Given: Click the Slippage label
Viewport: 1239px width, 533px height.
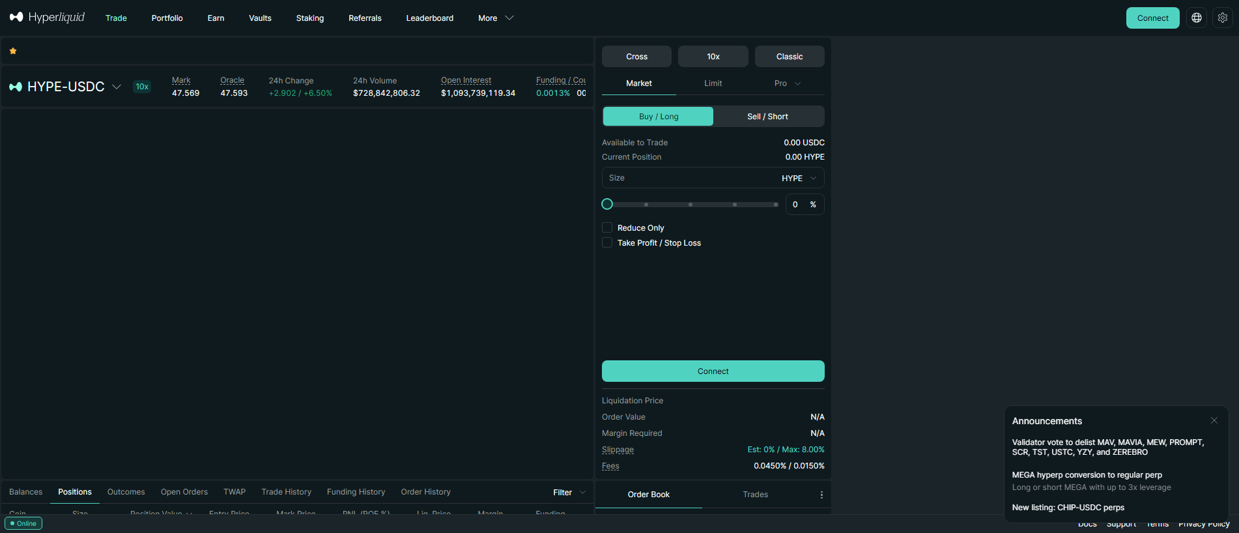Looking at the screenshot, I should click(x=618, y=450).
